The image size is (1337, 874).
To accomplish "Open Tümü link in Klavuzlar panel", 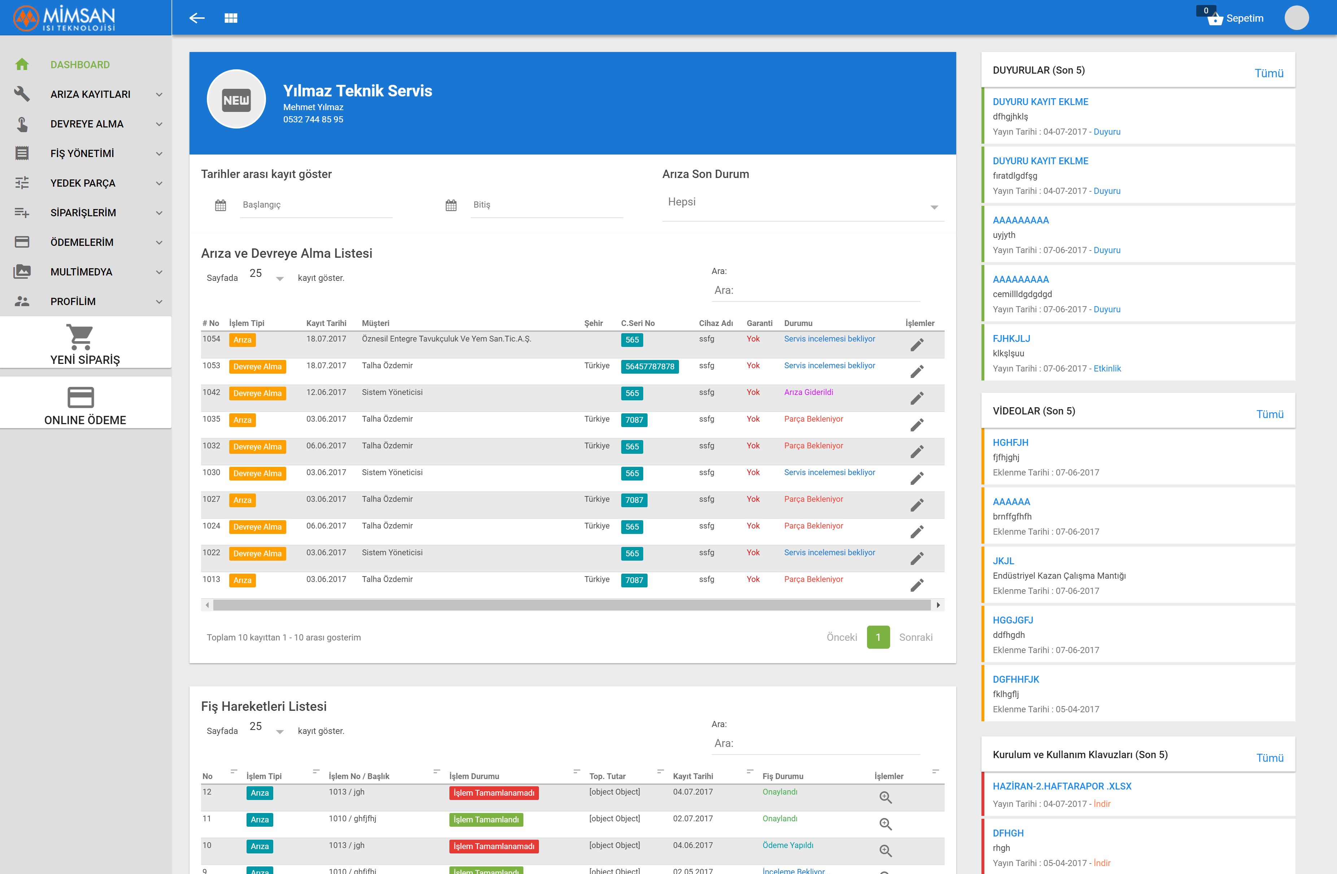I will (1270, 758).
